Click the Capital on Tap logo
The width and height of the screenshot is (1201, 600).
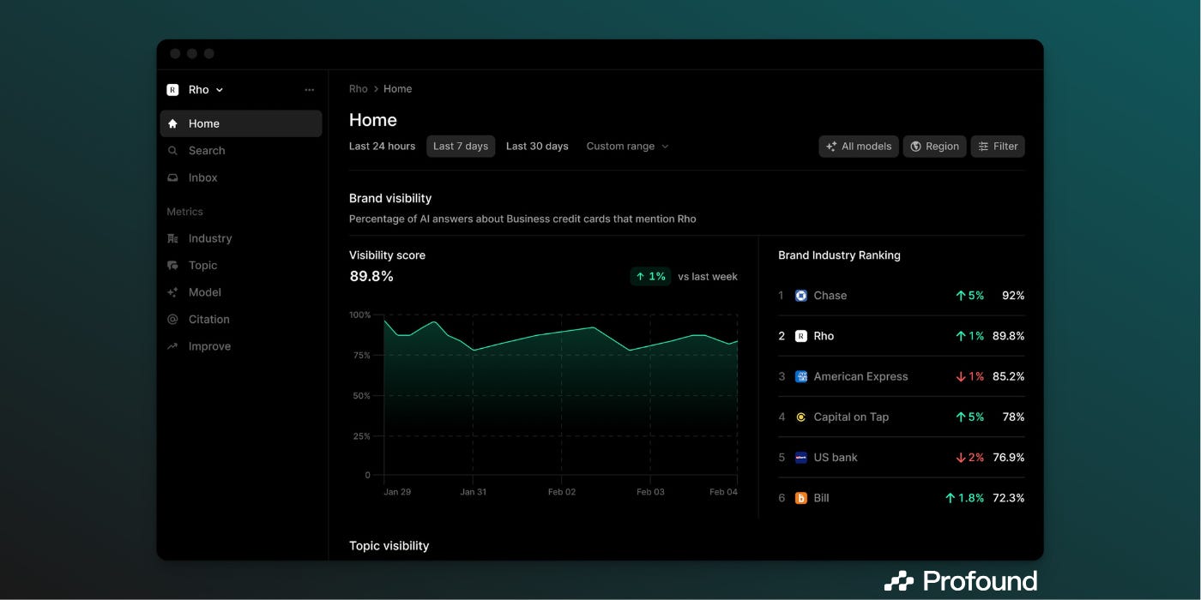801,417
